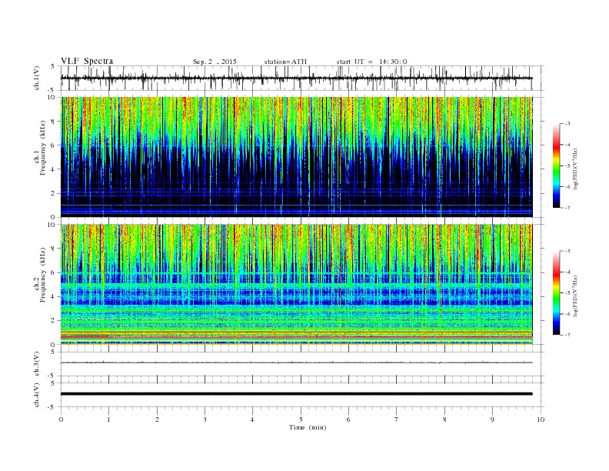Image resolution: width=609 pixels, height=471 pixels.
Task: Click the time axis tick label '2'
Action: [x=157, y=419]
